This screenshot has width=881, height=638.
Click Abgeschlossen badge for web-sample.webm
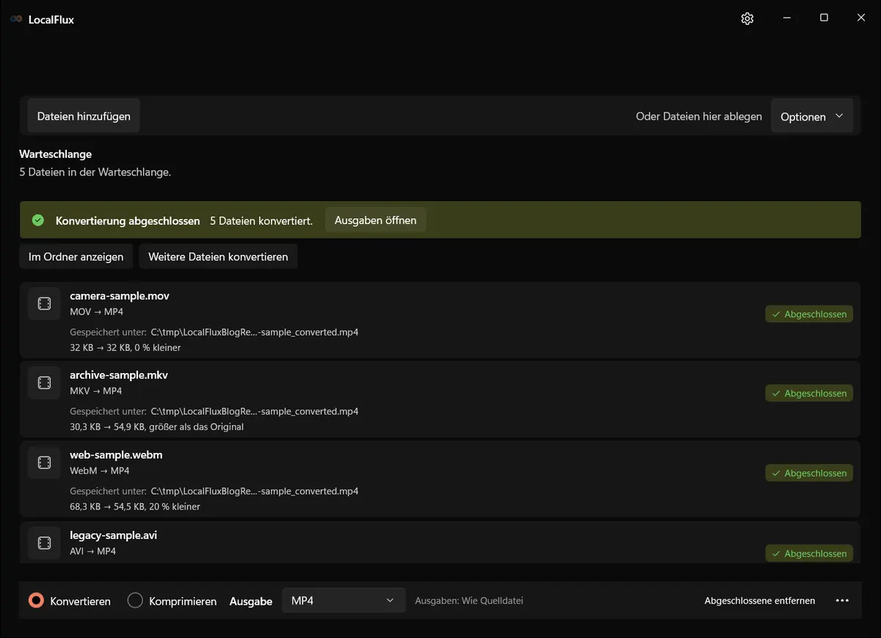[x=809, y=474]
